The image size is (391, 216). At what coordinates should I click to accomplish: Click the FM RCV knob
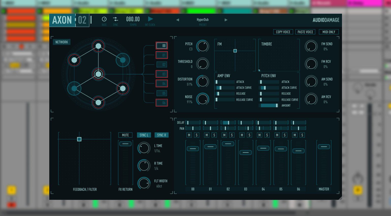(x=311, y=64)
